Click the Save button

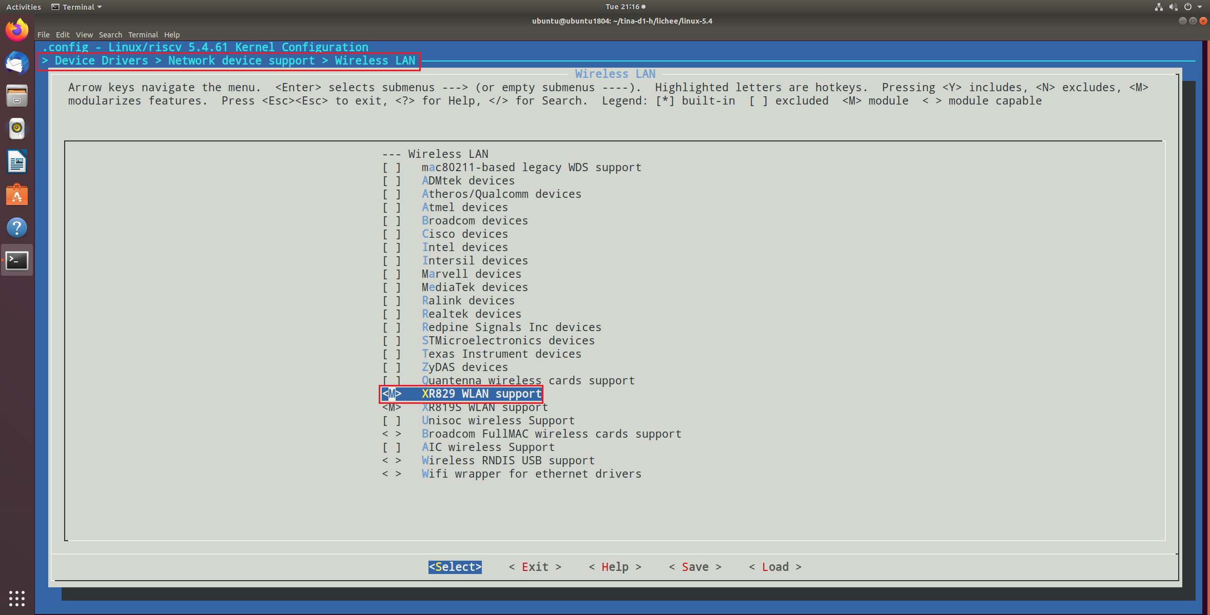pos(695,567)
